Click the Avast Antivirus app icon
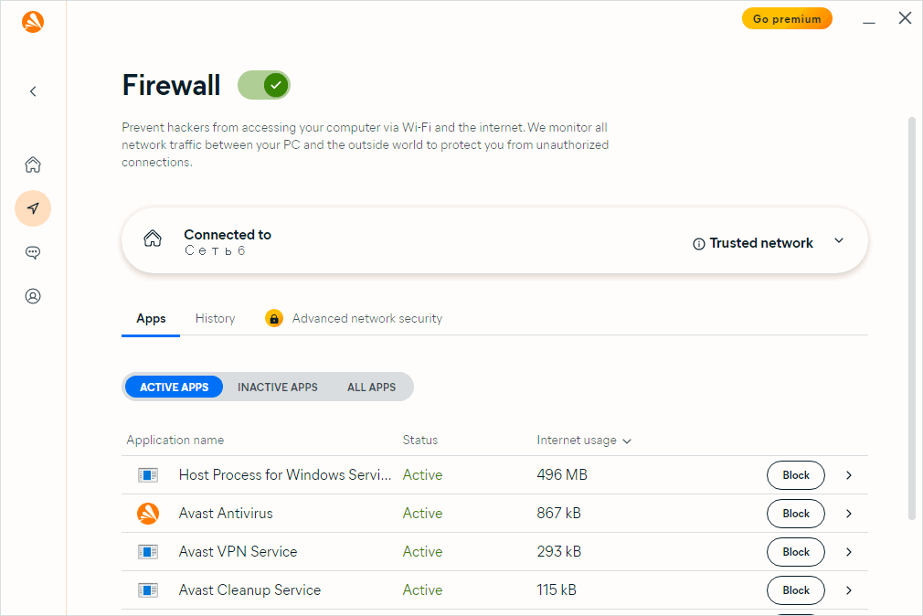Viewport: 923px width, 616px height. tap(148, 514)
